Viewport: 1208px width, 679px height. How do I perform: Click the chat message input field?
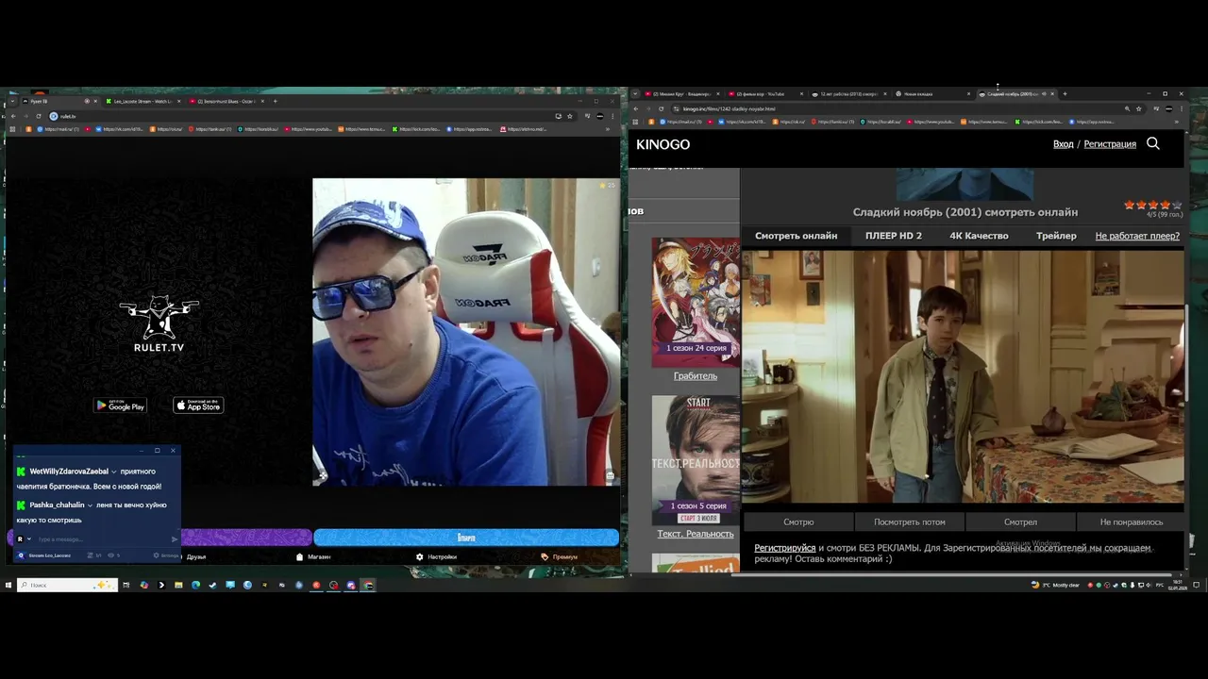[x=102, y=539]
